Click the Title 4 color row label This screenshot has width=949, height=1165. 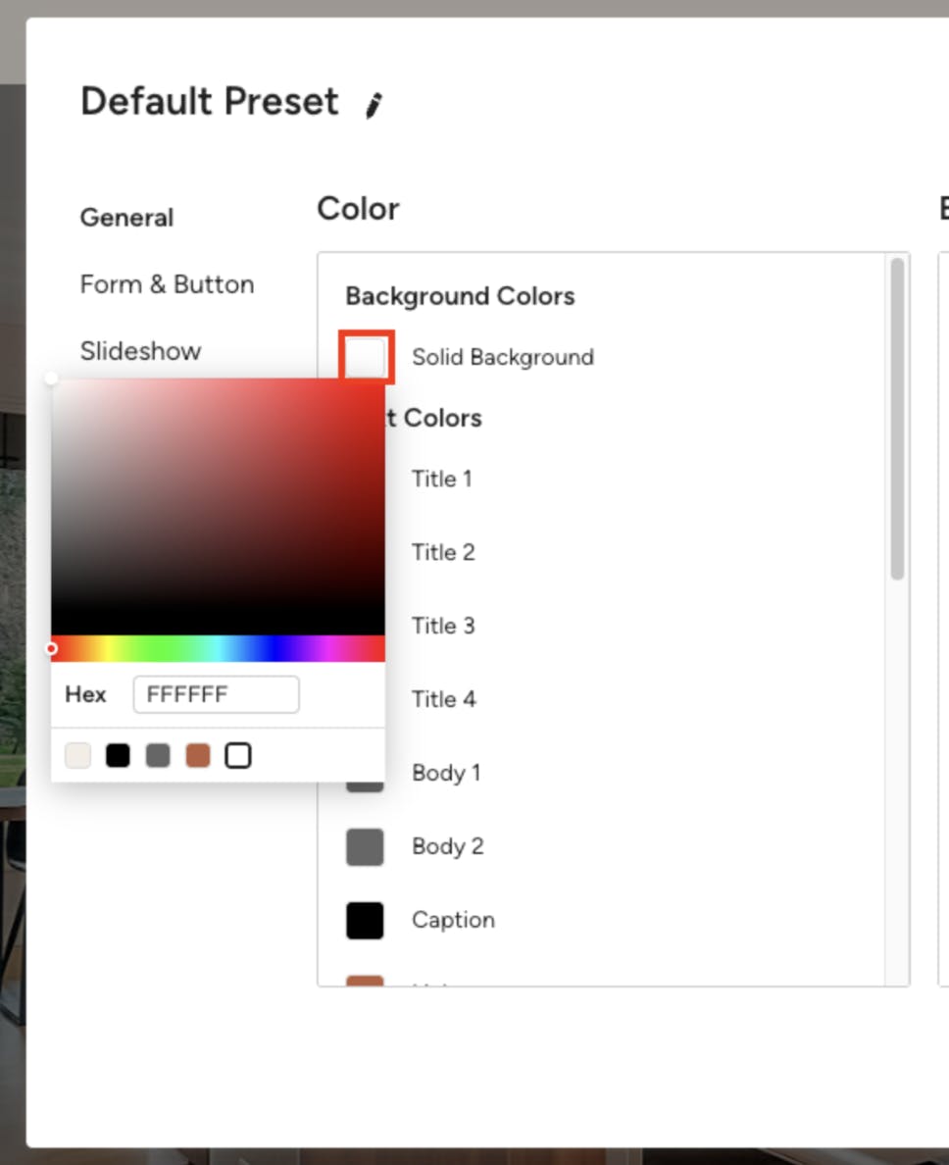click(x=443, y=699)
